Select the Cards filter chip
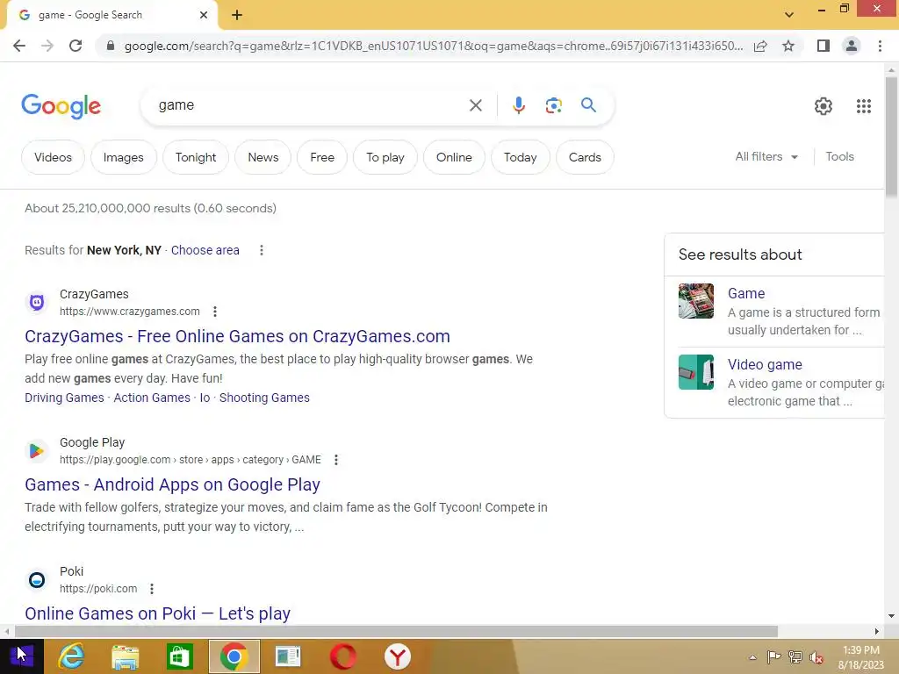This screenshot has width=899, height=674. [585, 157]
